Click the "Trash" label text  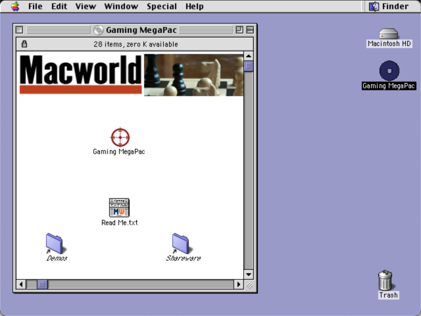coord(388,295)
